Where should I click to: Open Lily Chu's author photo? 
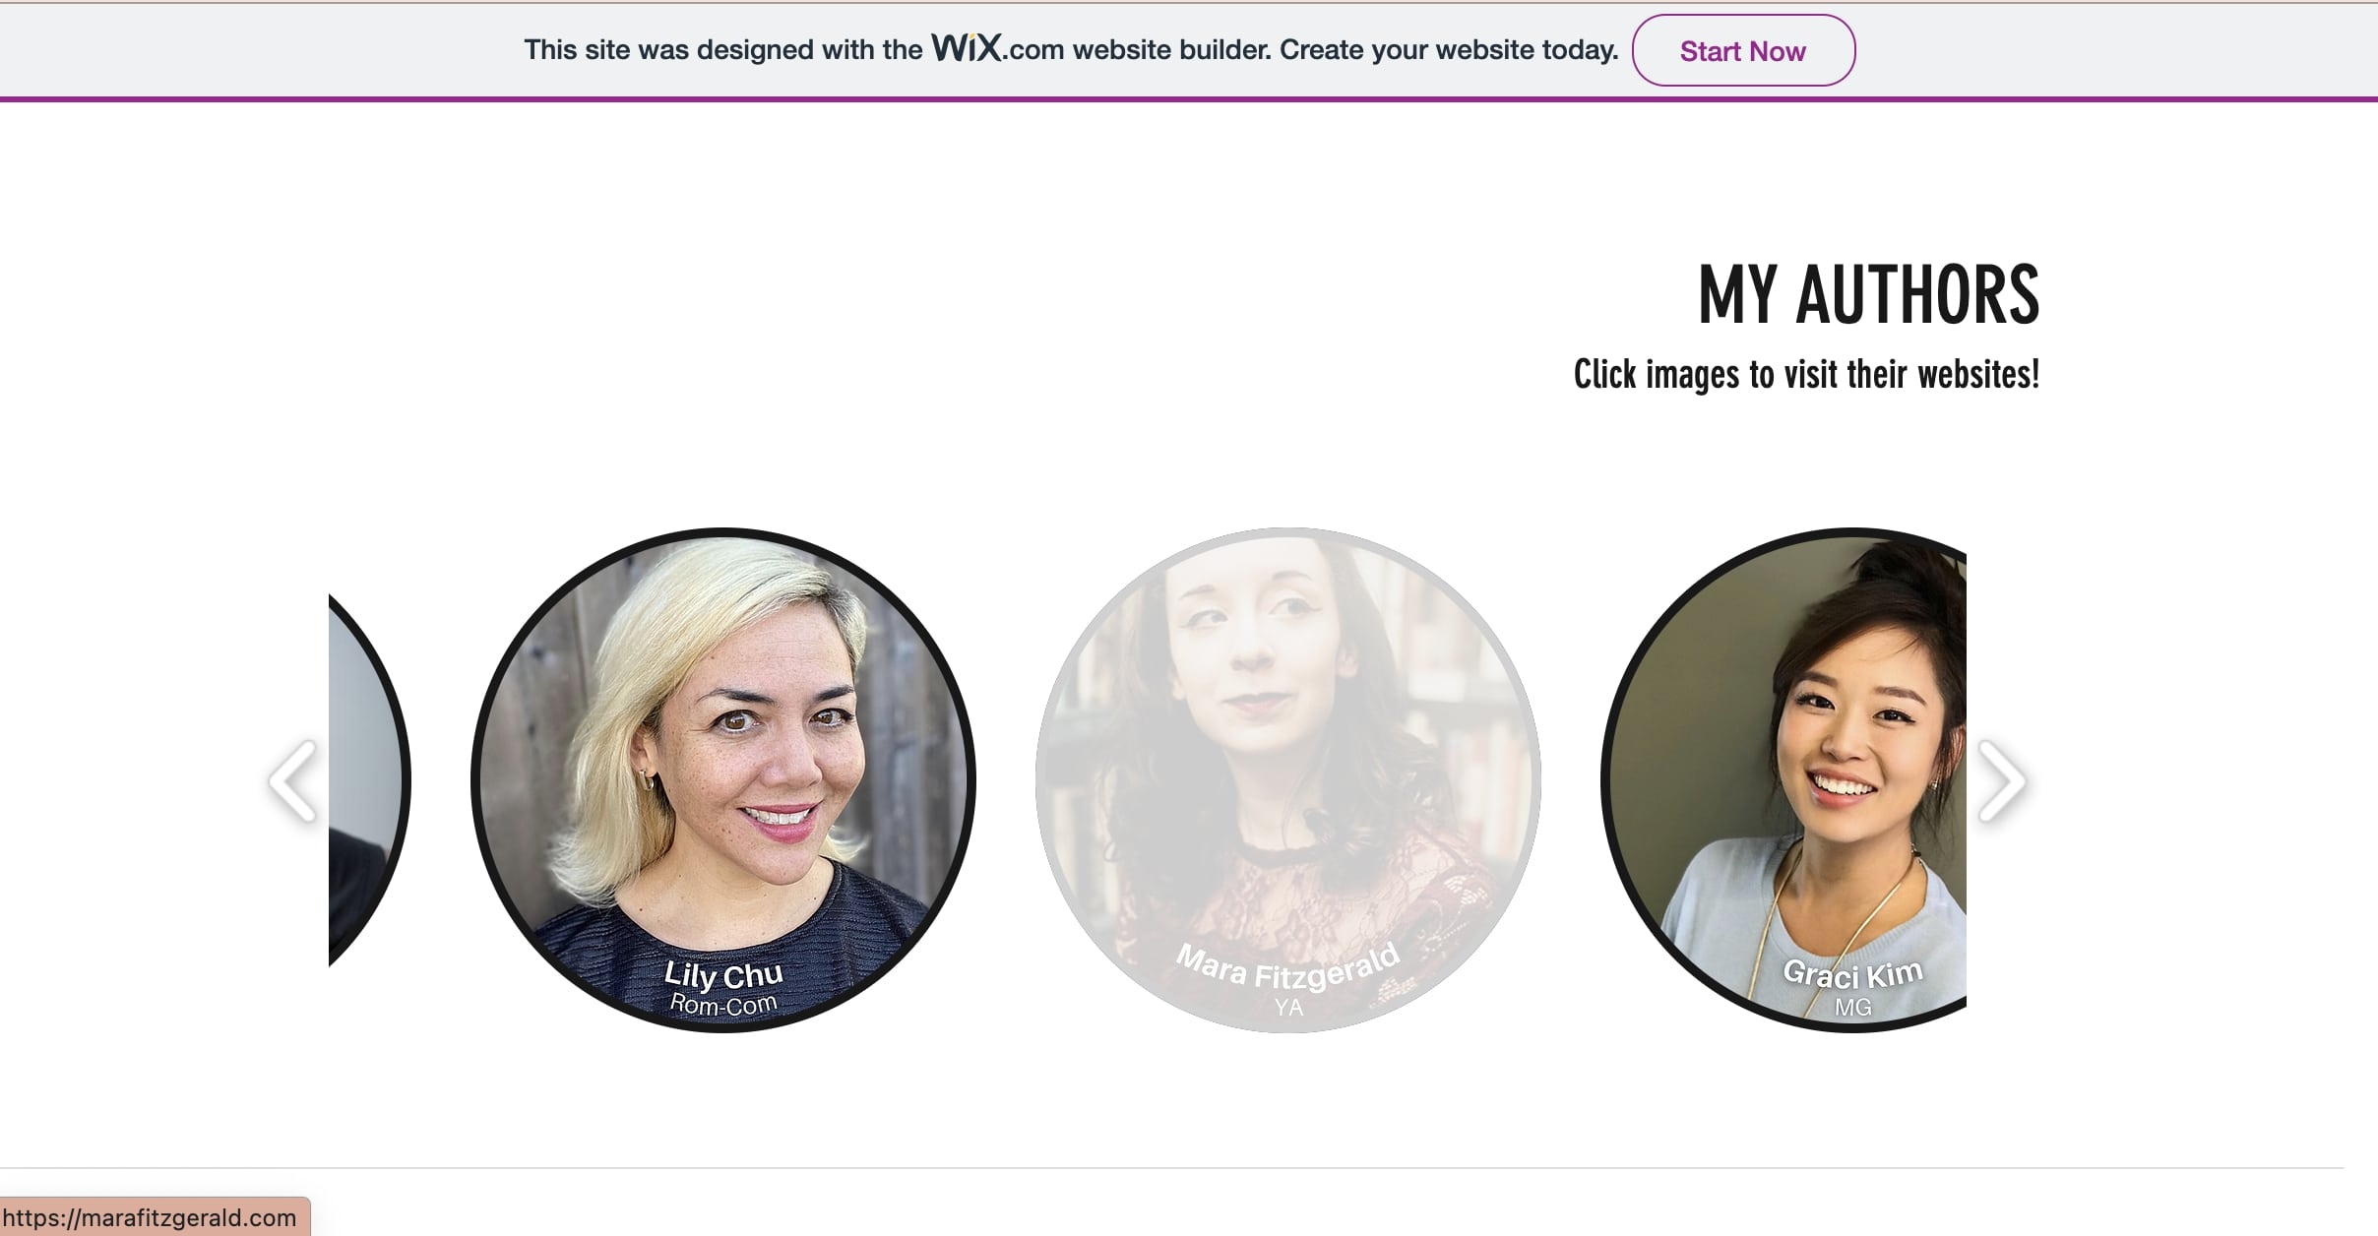[723, 779]
